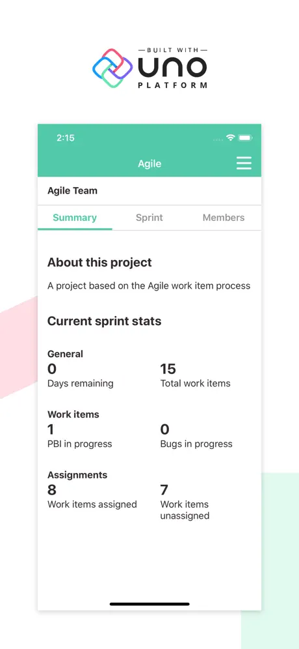
Task: Select the PBI in progress stat
Action: (80, 435)
